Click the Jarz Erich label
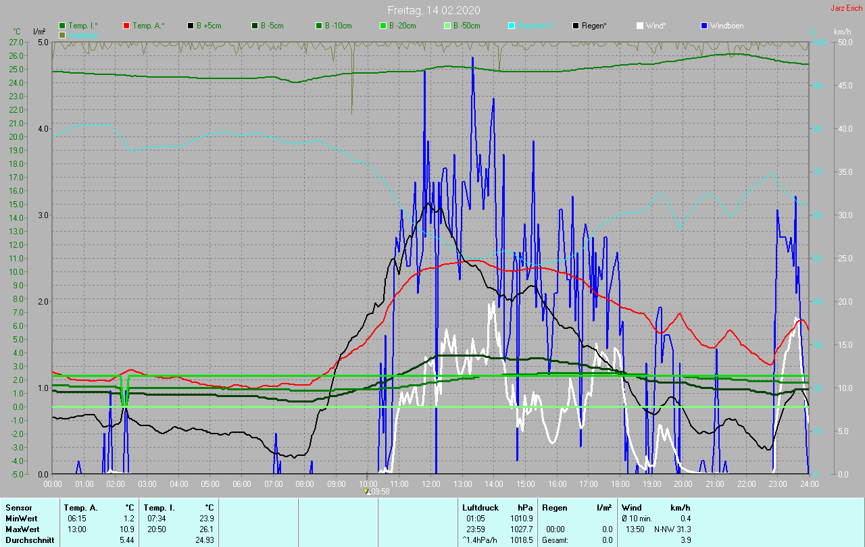 pyautogui.click(x=845, y=8)
